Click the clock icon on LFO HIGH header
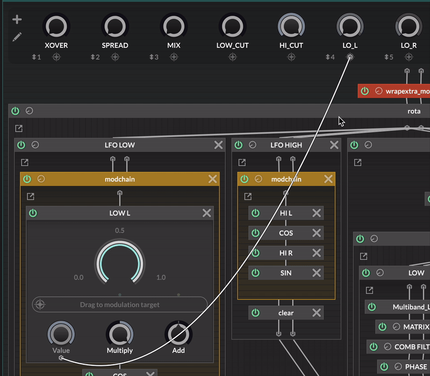 coord(253,145)
